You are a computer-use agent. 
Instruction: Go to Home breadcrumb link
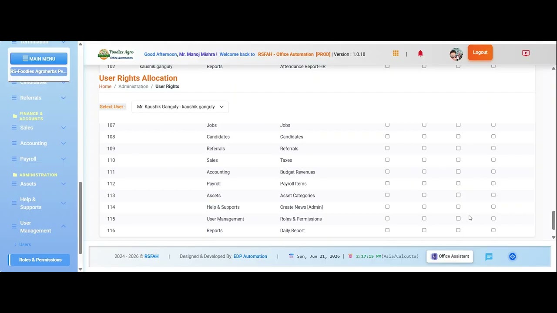105,87
